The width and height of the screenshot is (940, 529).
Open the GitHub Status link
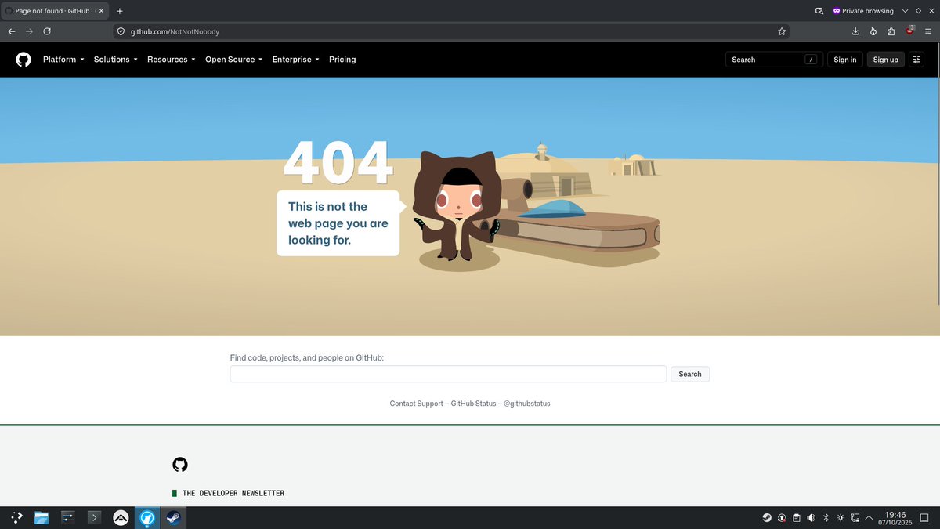pyautogui.click(x=473, y=404)
